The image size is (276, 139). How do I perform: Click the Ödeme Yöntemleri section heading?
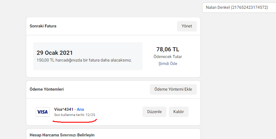[47, 89]
